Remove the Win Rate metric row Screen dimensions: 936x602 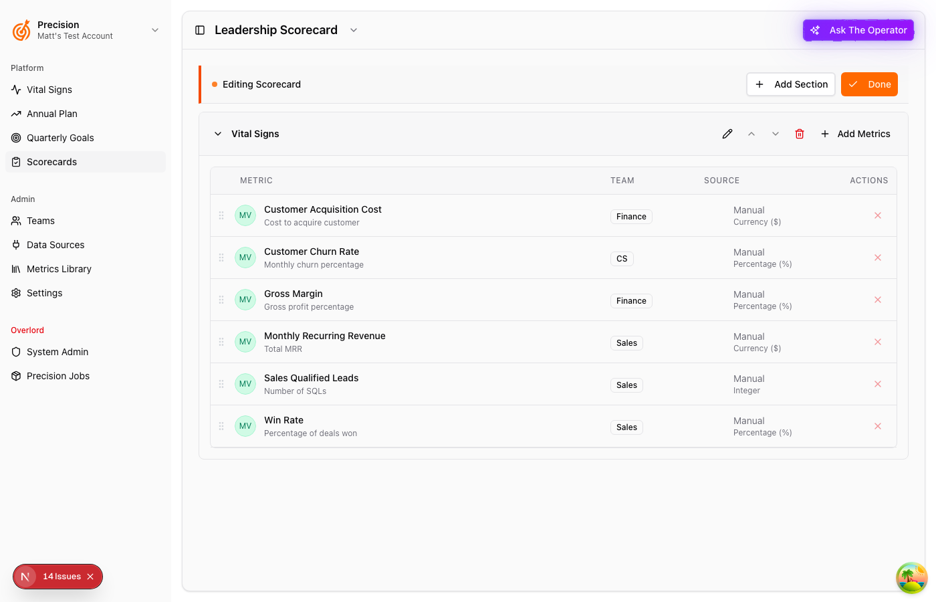[878, 426]
